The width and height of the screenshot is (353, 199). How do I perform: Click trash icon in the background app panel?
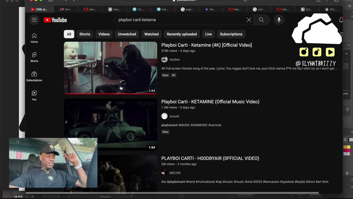(x=347, y=173)
